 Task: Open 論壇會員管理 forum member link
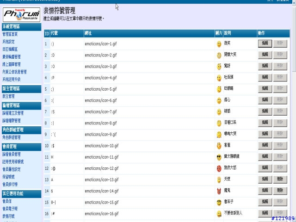pyautogui.click(x=12, y=154)
